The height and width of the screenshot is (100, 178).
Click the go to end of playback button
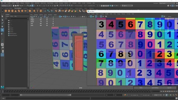176,91
